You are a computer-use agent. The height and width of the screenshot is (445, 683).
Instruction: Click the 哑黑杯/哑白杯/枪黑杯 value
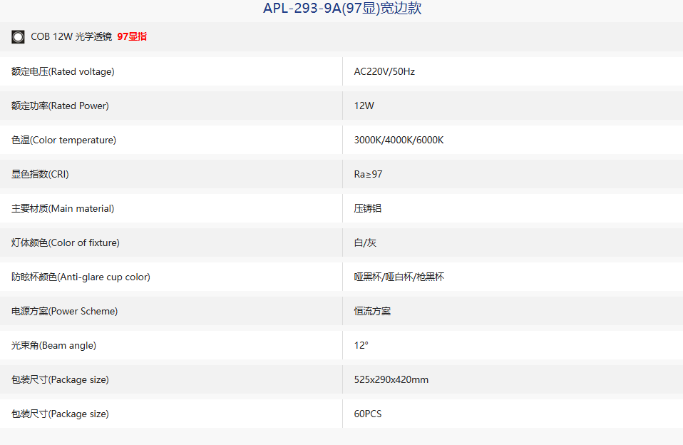click(x=399, y=277)
